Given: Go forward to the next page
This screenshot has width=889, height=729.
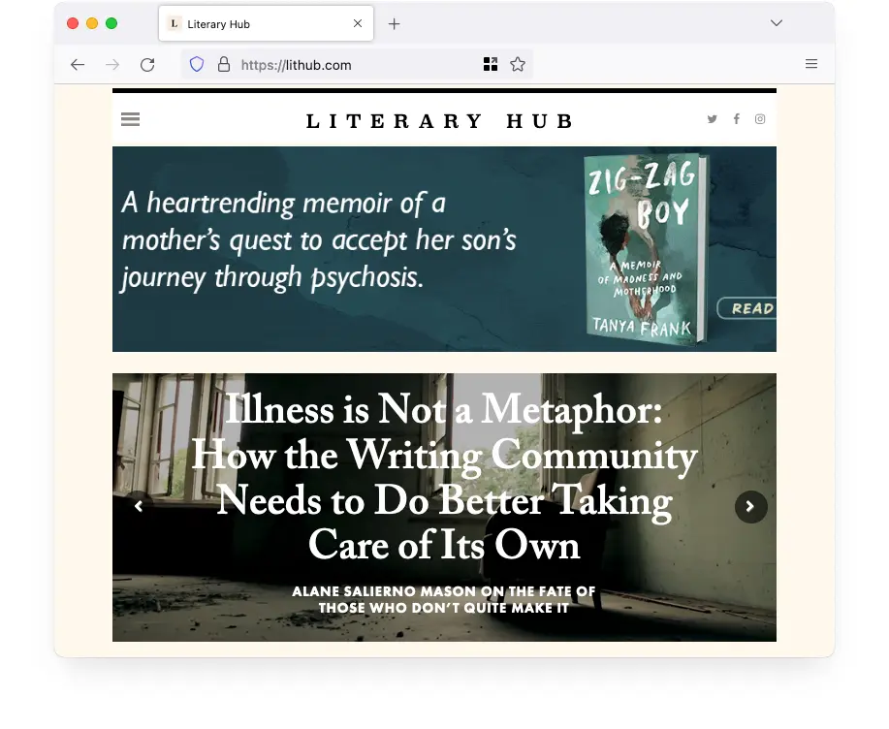Looking at the screenshot, I should pos(112,65).
